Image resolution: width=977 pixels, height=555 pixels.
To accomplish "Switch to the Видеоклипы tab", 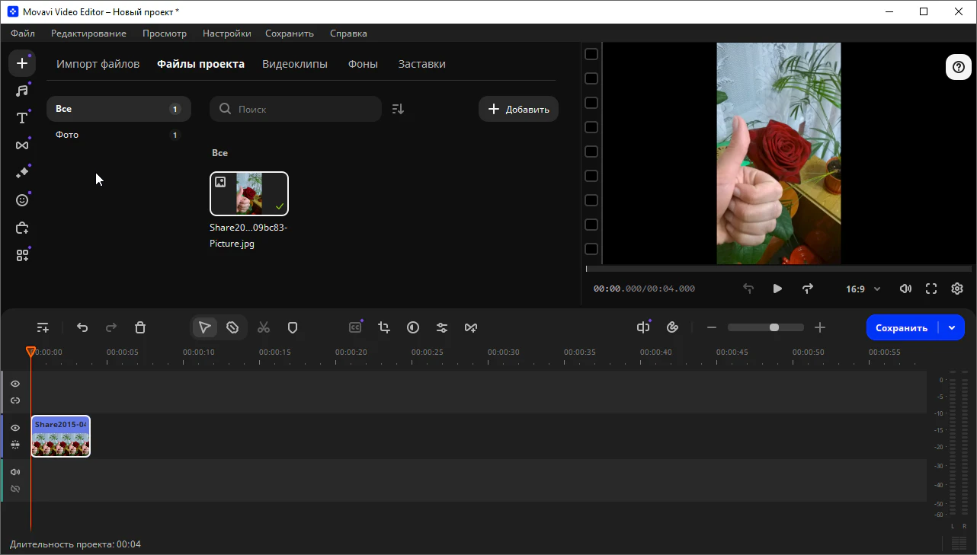I will (295, 64).
